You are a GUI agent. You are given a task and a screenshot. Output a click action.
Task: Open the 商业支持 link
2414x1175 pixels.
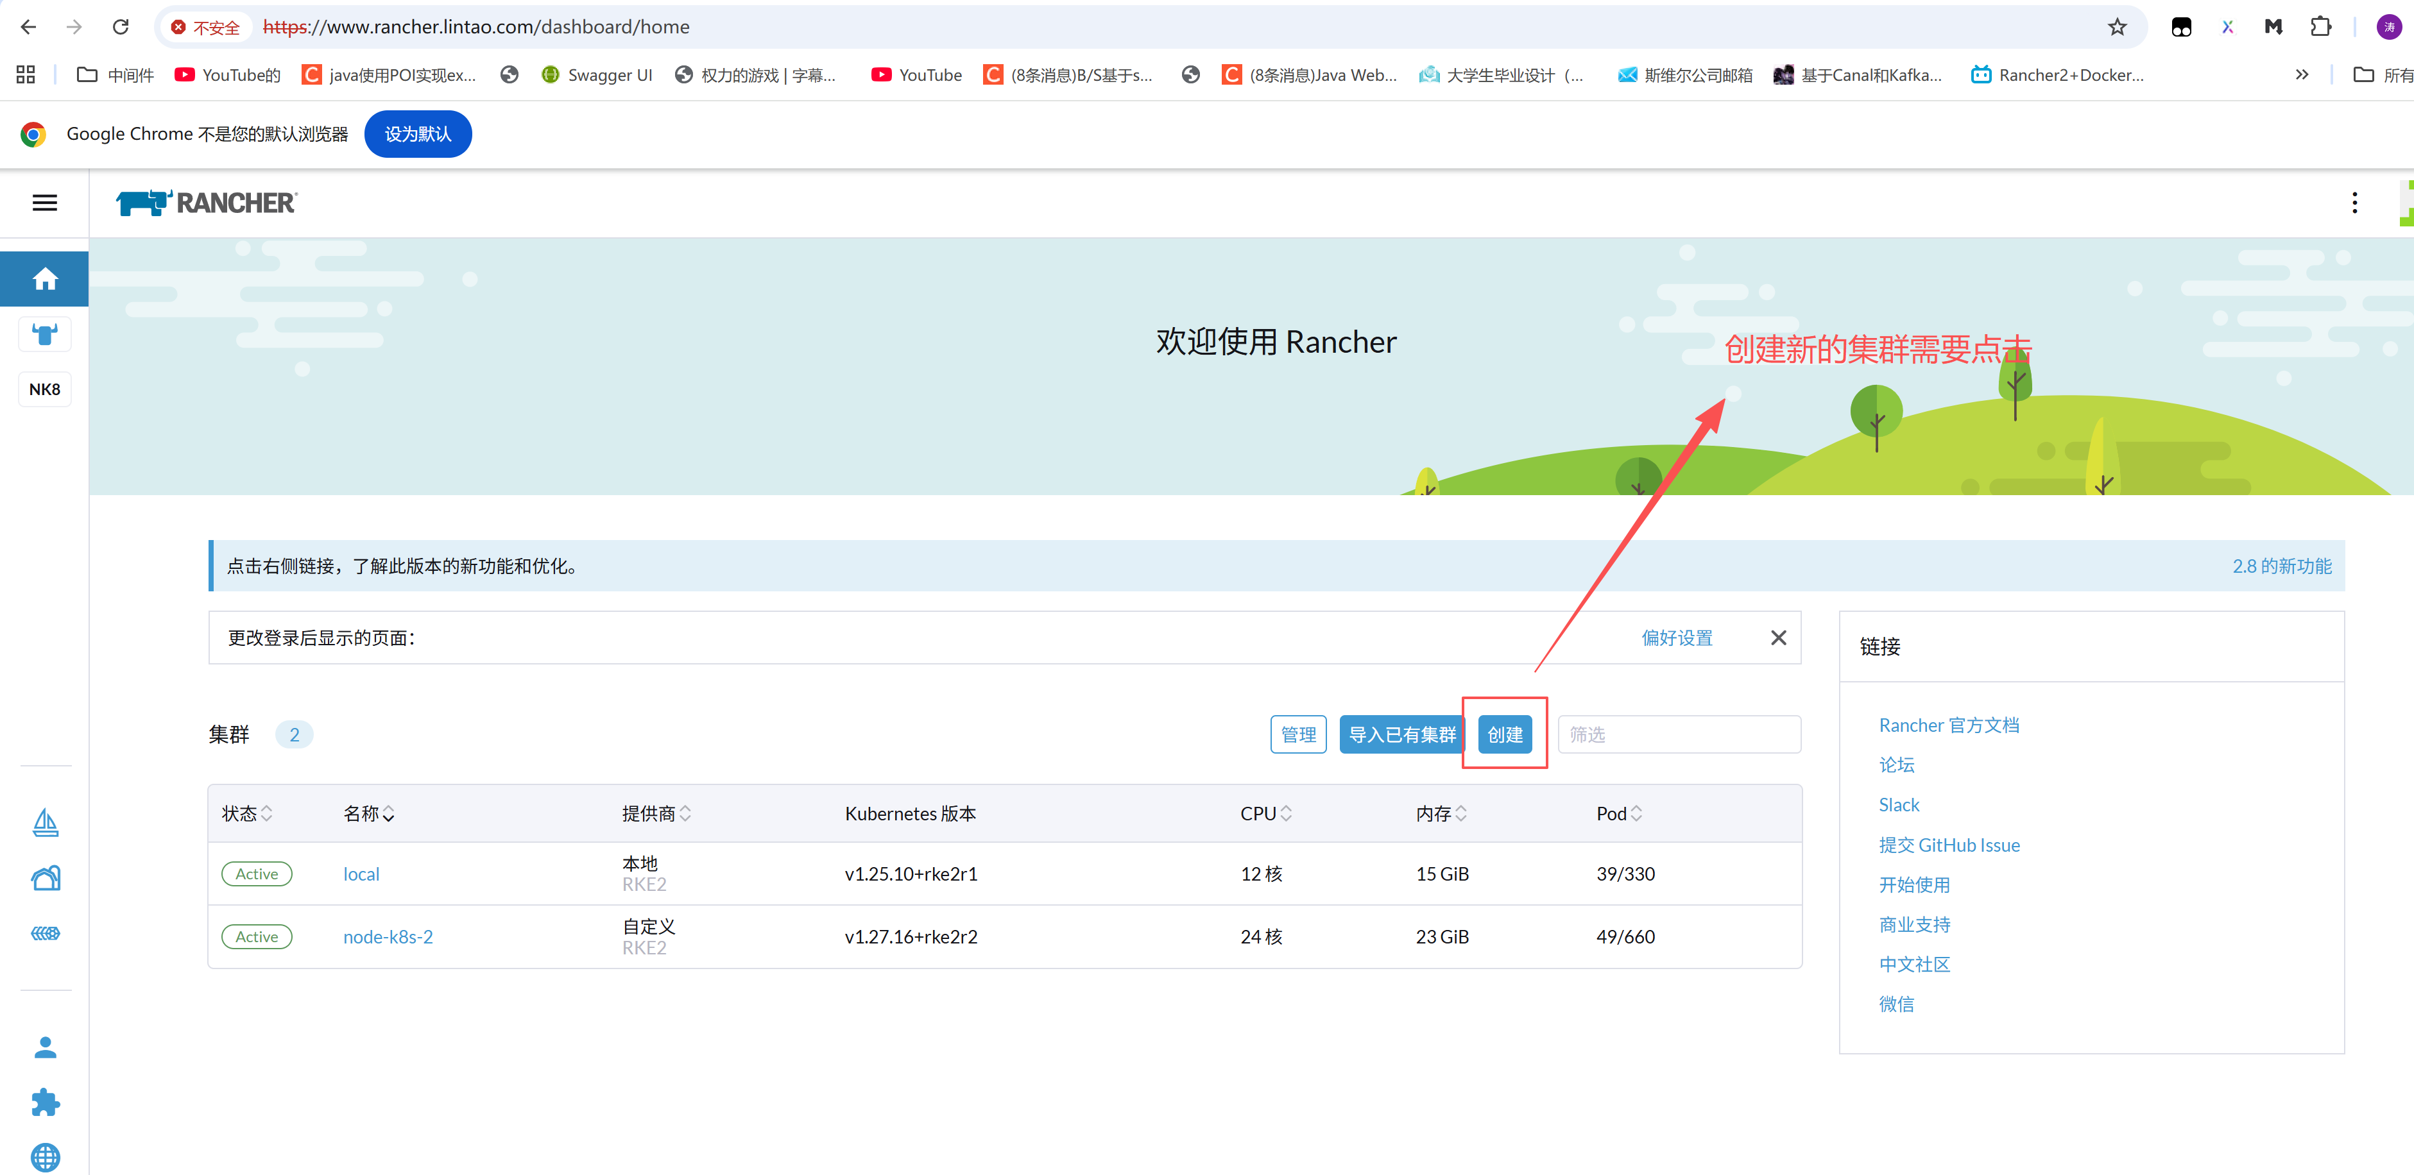click(x=1915, y=925)
